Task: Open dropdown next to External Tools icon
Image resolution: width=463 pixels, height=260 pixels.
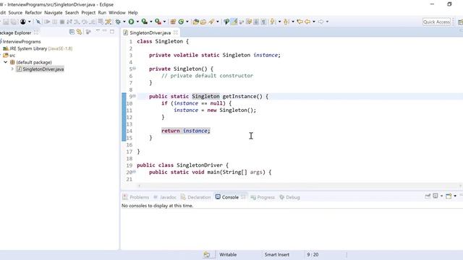Action: point(164,22)
